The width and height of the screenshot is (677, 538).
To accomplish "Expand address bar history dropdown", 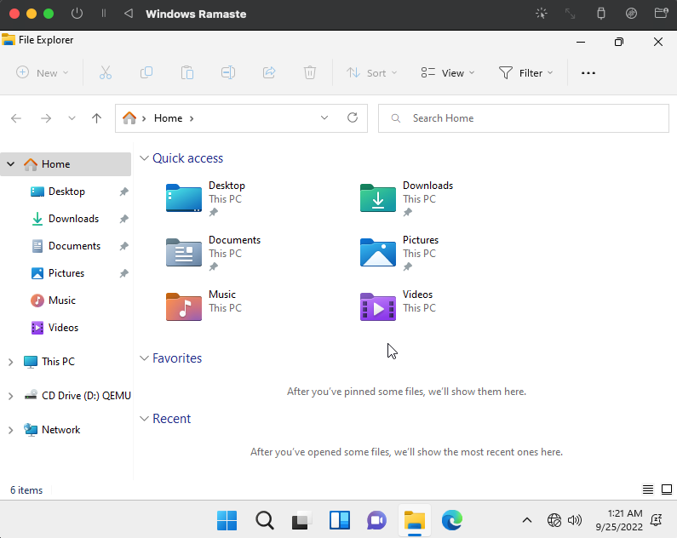I will (324, 117).
